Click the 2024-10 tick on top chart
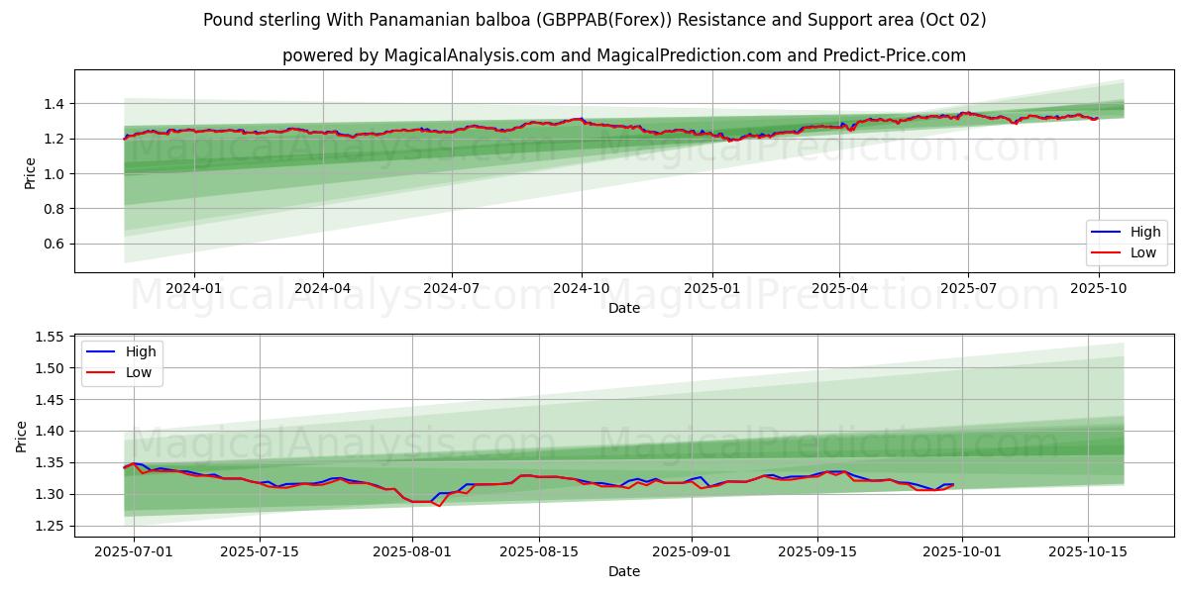This screenshot has width=1189, height=594. [x=581, y=288]
